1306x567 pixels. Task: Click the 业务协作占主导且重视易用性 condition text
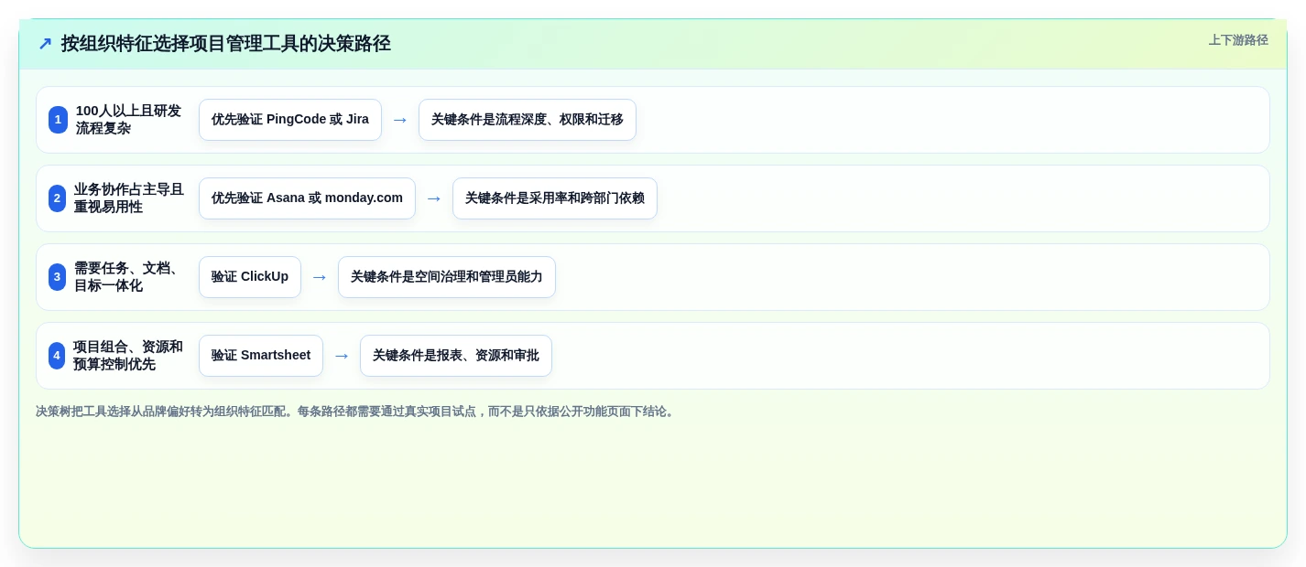[x=129, y=198]
